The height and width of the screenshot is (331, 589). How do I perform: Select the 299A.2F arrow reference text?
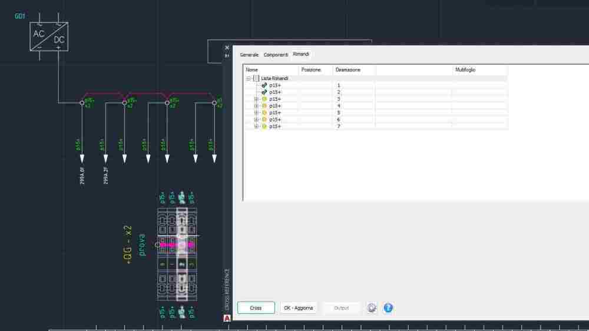click(106, 176)
